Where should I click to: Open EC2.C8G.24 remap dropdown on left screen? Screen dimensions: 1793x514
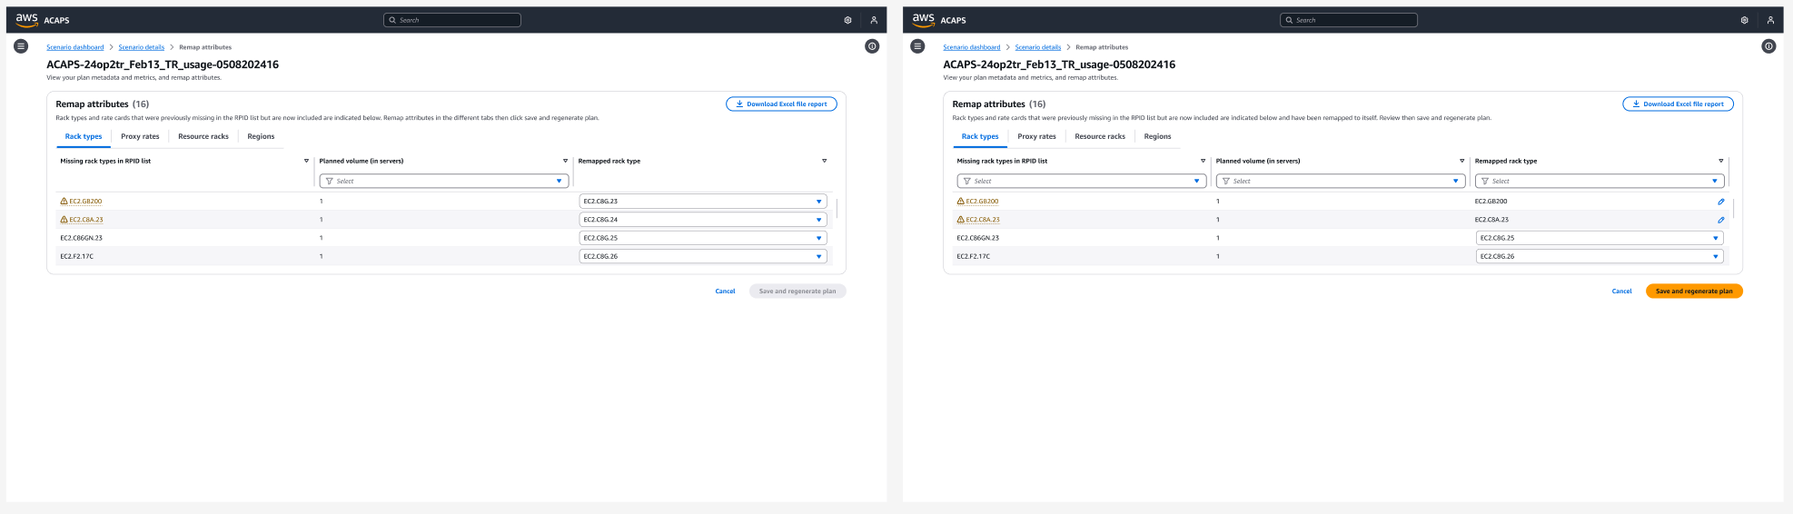tap(703, 220)
